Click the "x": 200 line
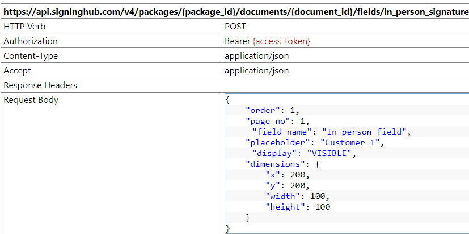The width and height of the screenshot is (469, 234). (x=287, y=175)
